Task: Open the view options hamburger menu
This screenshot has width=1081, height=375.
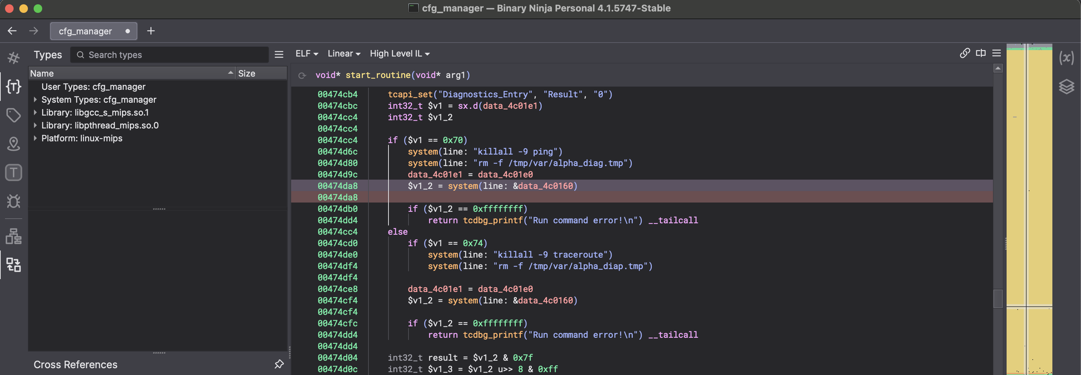Action: tap(997, 53)
